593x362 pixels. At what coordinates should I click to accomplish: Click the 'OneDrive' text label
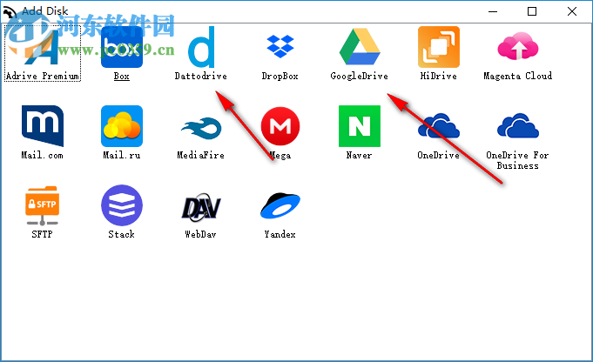[x=439, y=155]
